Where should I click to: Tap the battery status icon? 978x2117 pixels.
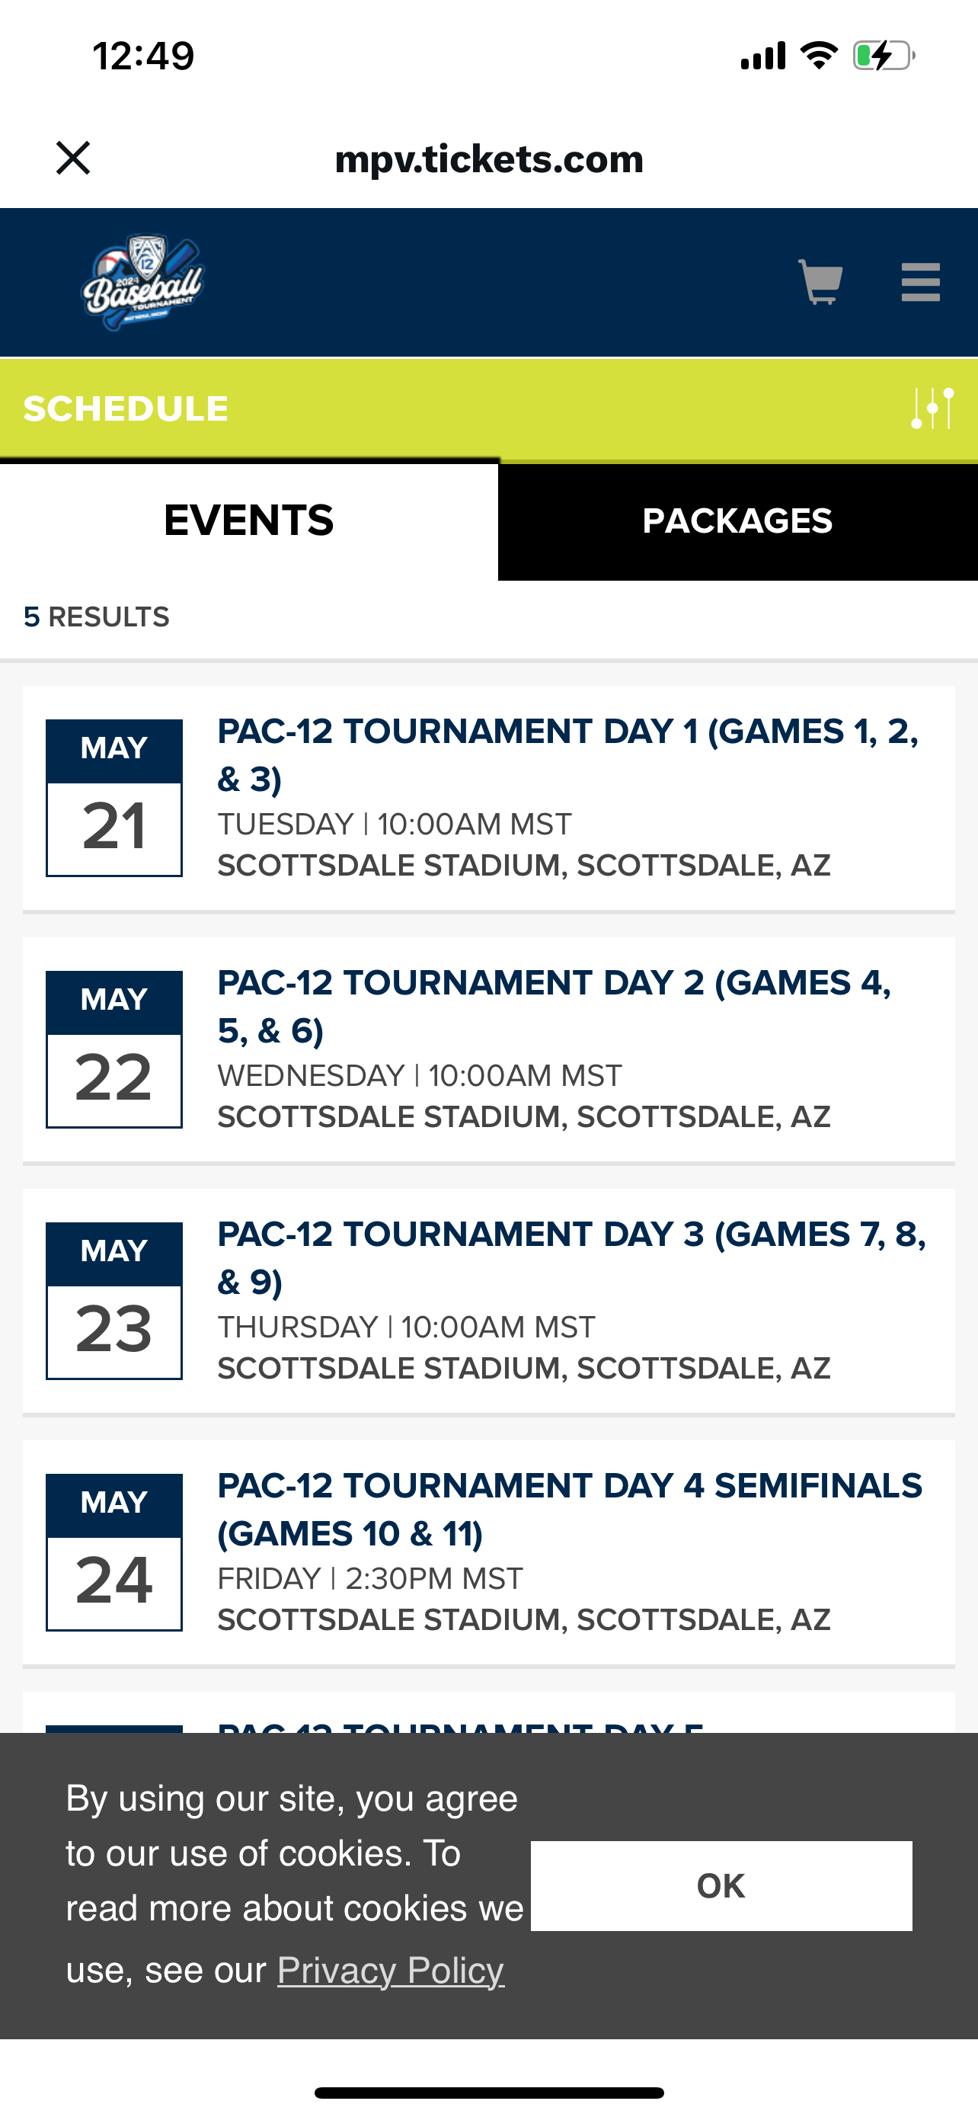coord(883,56)
